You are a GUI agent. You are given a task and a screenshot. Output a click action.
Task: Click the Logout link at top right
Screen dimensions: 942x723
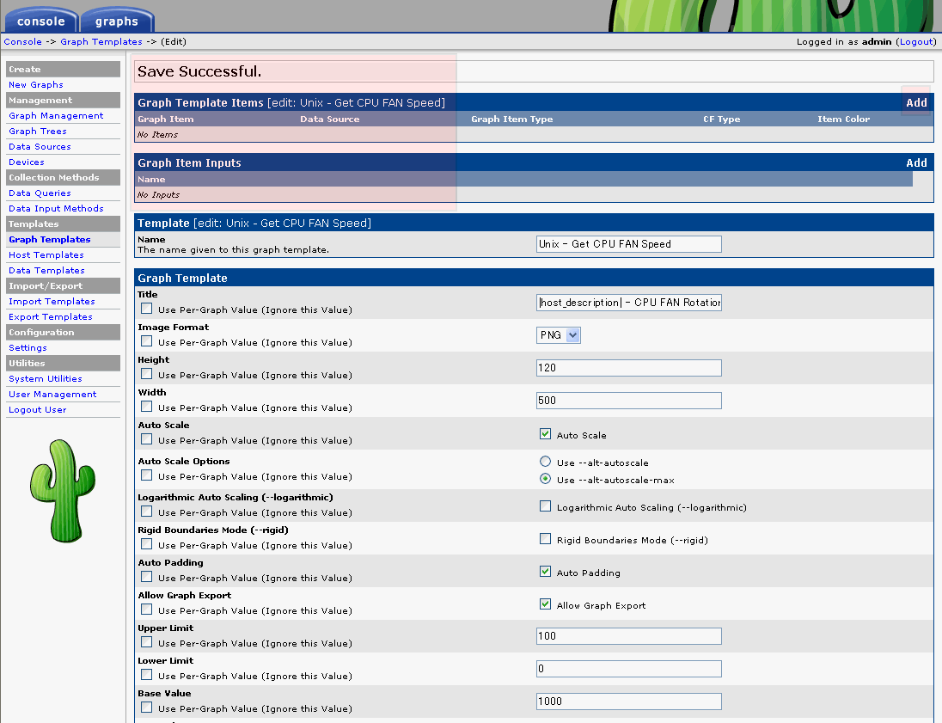pos(914,41)
